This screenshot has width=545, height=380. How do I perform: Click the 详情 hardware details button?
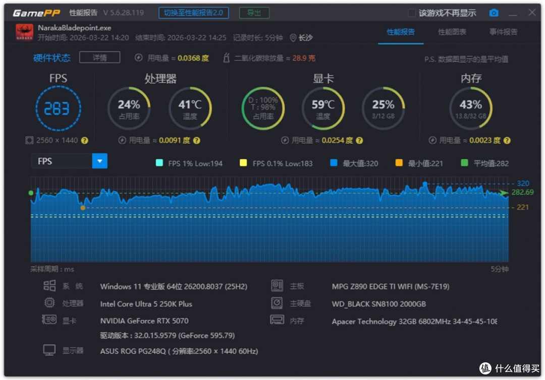100,57
